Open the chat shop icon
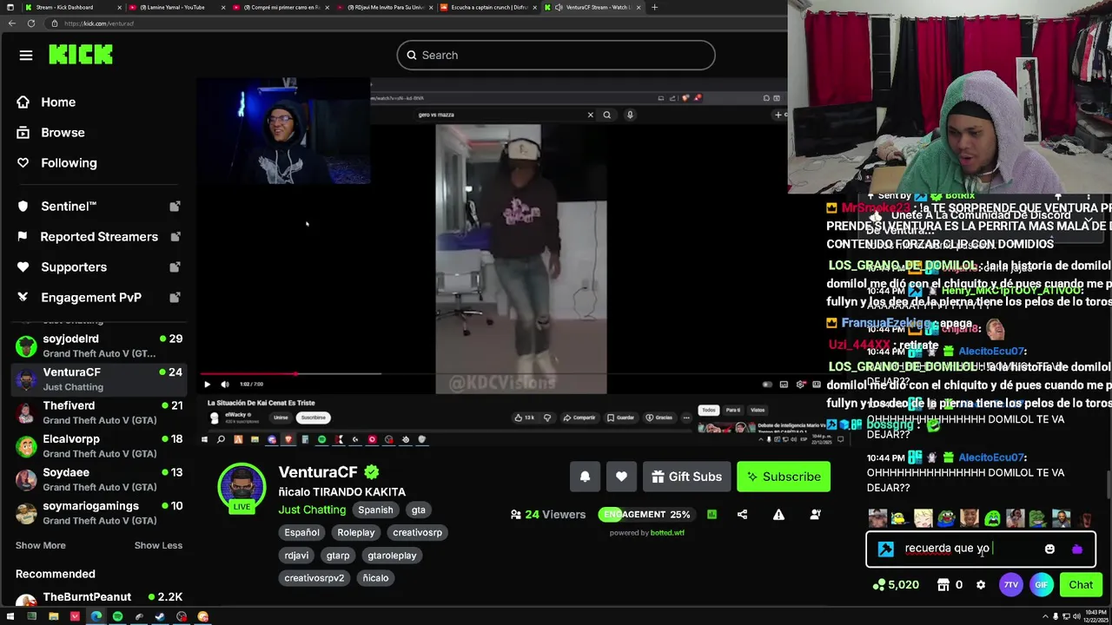 click(x=943, y=585)
